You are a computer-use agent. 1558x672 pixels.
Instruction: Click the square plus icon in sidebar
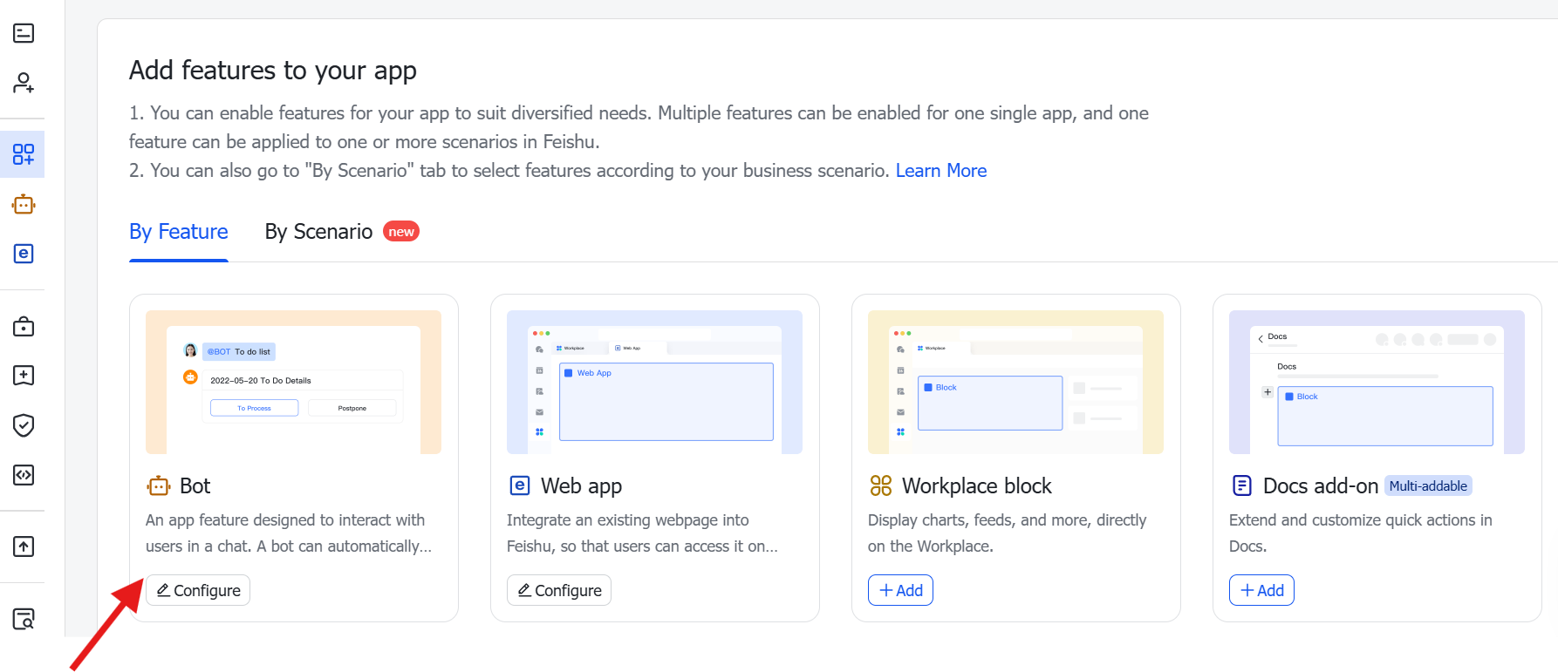24,376
